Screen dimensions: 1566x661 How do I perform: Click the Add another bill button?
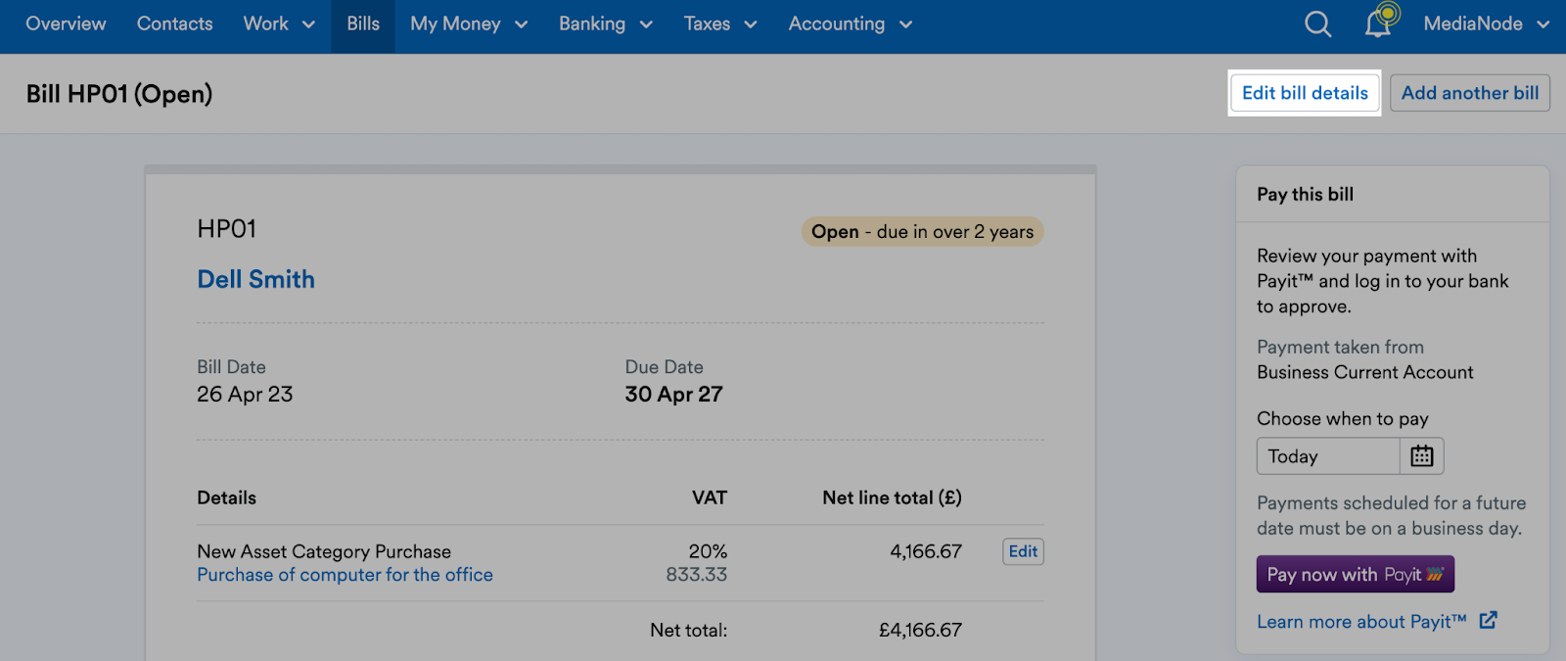pyautogui.click(x=1470, y=93)
